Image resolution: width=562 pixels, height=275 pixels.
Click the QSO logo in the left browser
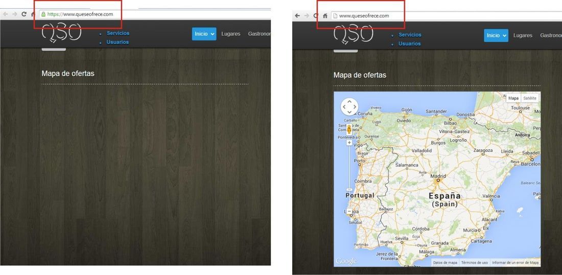coord(62,33)
